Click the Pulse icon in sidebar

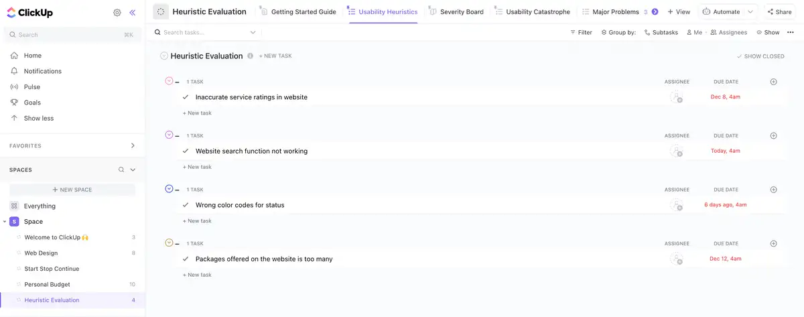tap(15, 87)
